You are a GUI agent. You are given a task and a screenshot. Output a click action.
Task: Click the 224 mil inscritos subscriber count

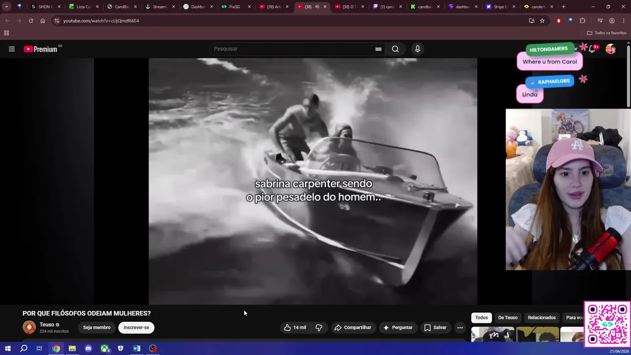tap(54, 331)
